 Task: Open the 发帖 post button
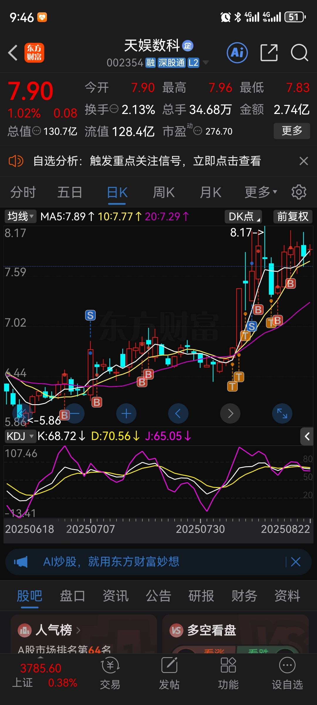169,673
